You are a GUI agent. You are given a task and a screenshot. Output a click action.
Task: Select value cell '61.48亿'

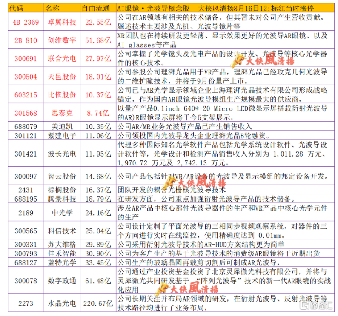pos(98,280)
